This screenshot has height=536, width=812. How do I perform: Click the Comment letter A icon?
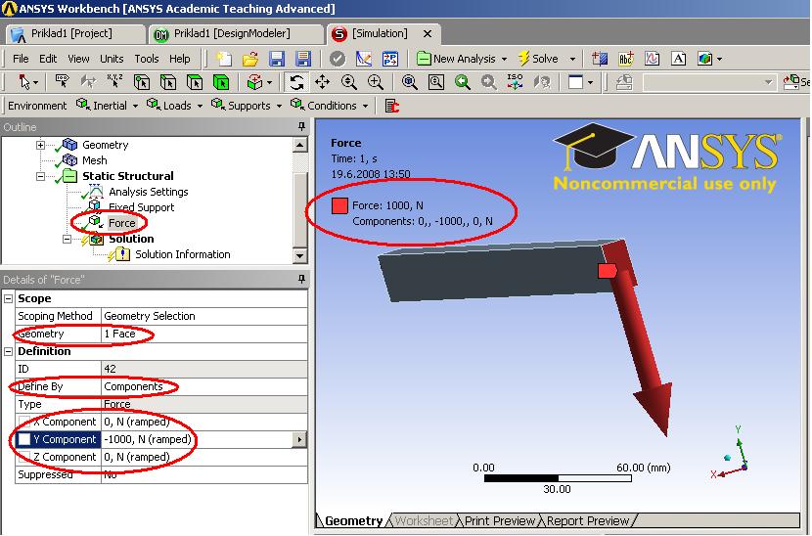(678, 59)
